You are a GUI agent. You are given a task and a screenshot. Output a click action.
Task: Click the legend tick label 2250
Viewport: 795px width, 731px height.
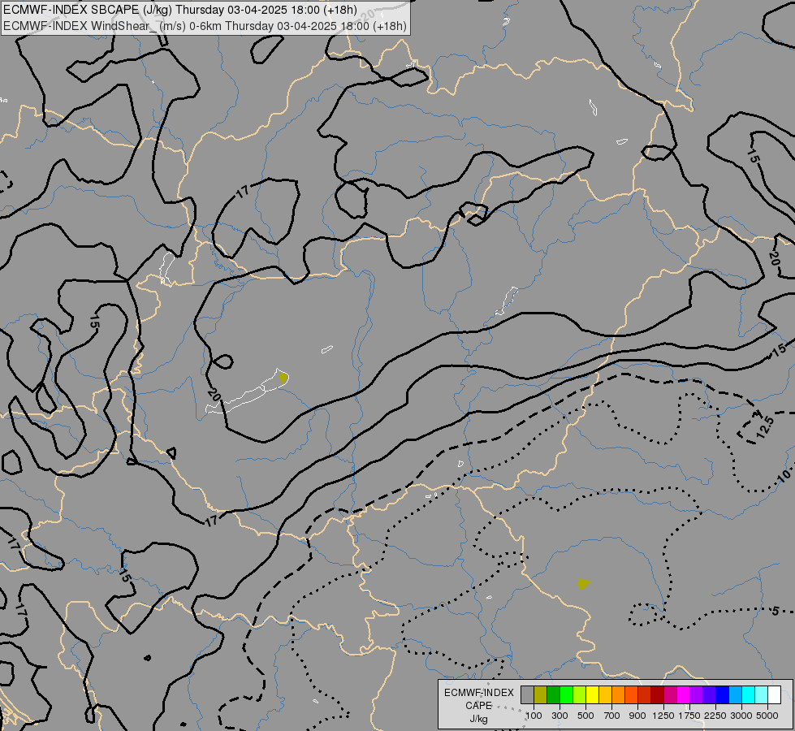pos(715,716)
